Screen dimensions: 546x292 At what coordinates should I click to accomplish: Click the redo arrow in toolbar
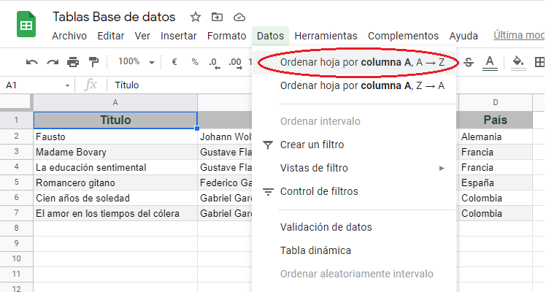[52, 62]
